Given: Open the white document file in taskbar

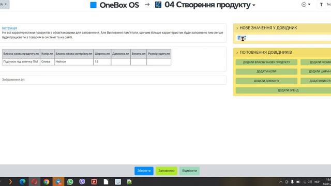Looking at the screenshot, I should click(106, 181).
